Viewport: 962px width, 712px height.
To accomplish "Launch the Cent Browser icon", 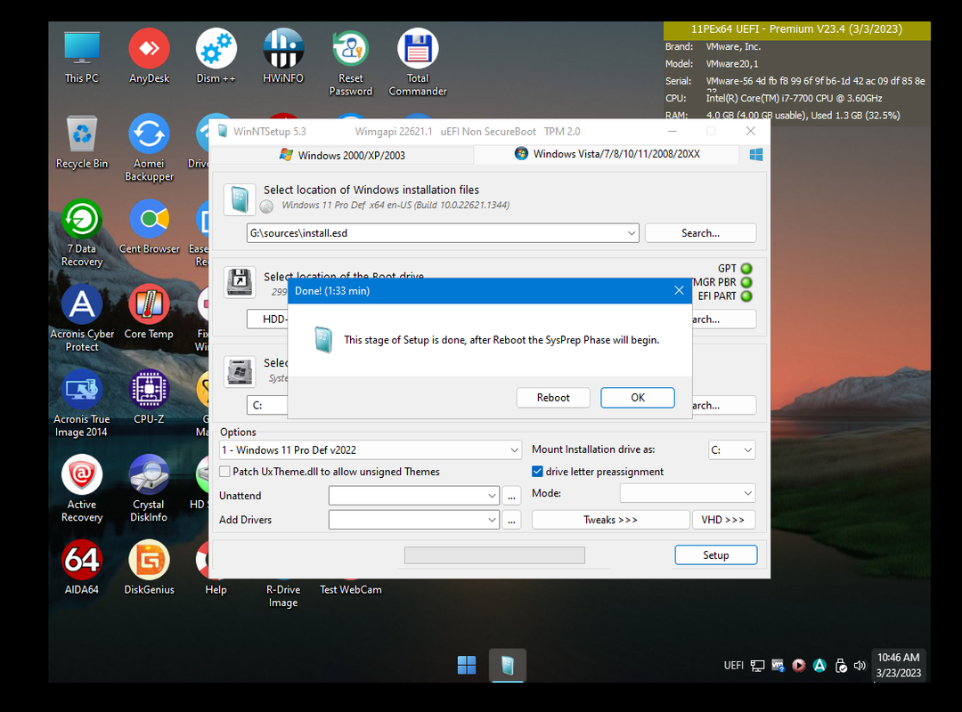I will tap(149, 228).
